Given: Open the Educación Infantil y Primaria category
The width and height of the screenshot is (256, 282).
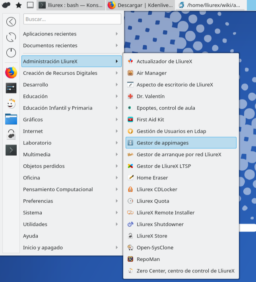Looking at the screenshot, I should coord(72,108).
